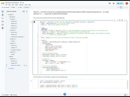Open the Help menu

tap(30, 5)
